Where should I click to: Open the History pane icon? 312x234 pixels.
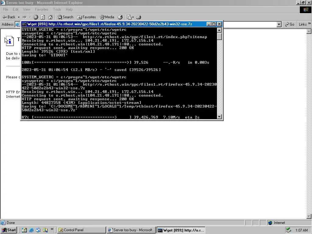tap(120, 17)
